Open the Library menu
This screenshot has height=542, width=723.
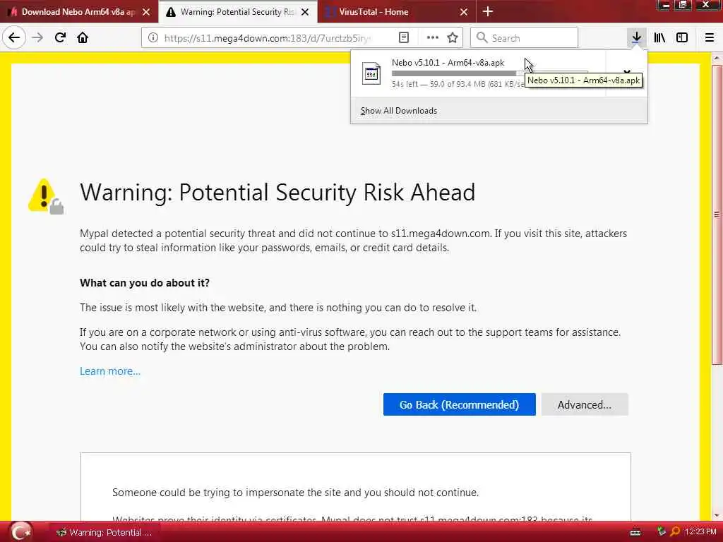[659, 37]
